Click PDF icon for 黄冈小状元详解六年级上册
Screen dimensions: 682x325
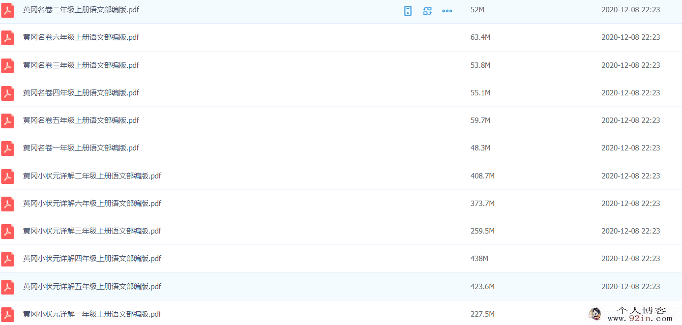tap(7, 204)
